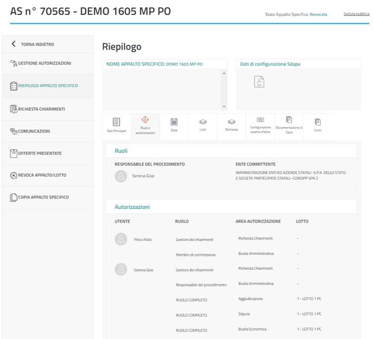This screenshot has width=374, height=339.
Task: Open Configurazione esame offerte tab
Action: [x=260, y=126]
